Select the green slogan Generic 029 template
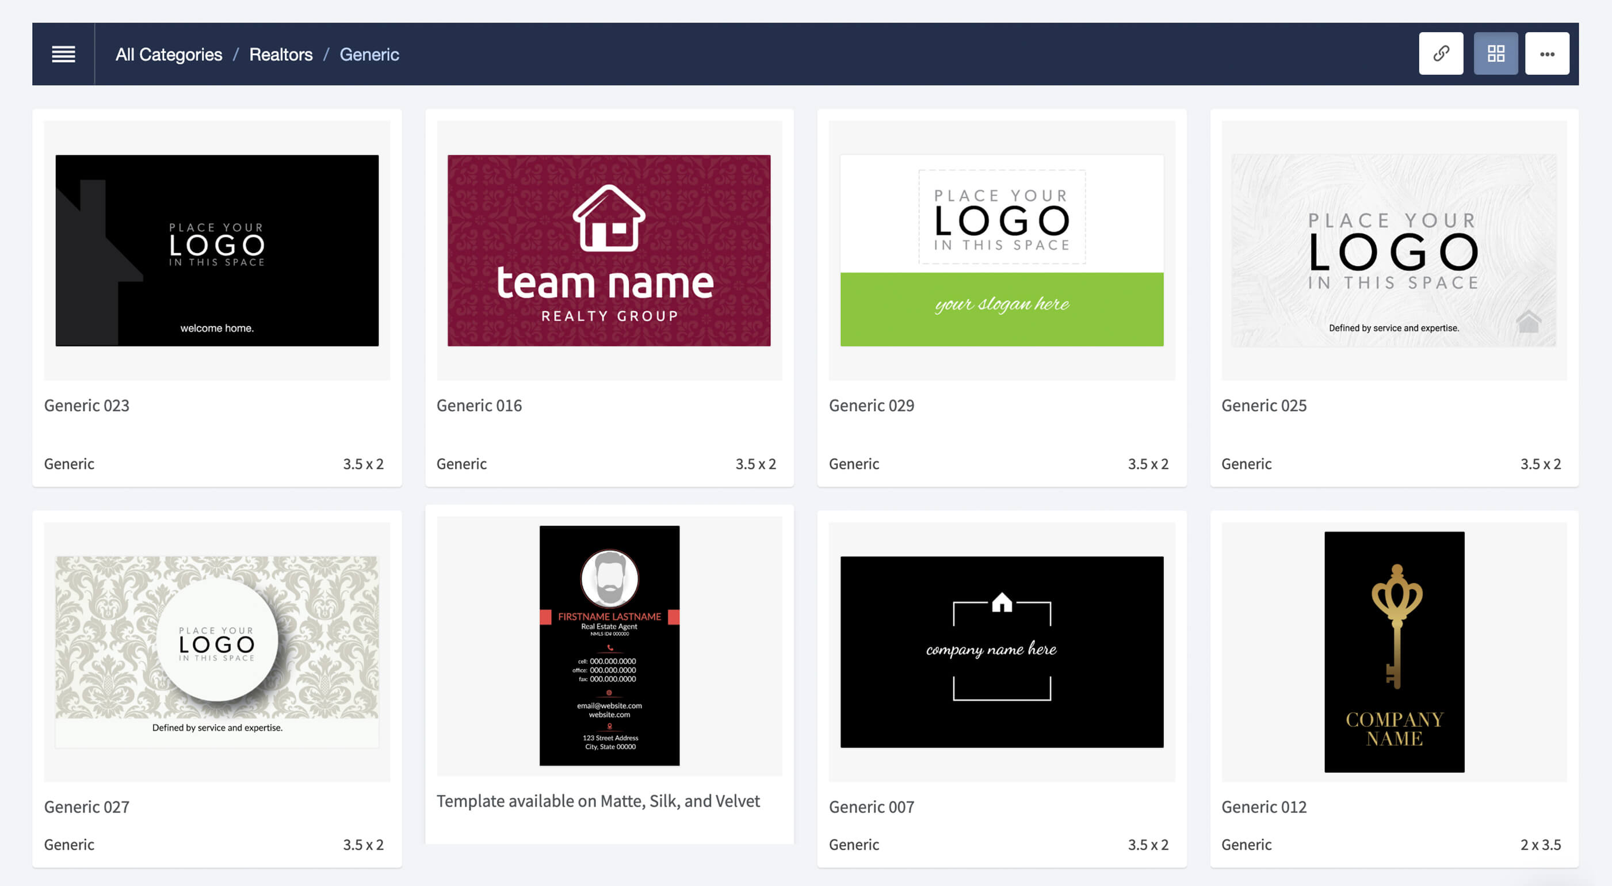 [1001, 250]
